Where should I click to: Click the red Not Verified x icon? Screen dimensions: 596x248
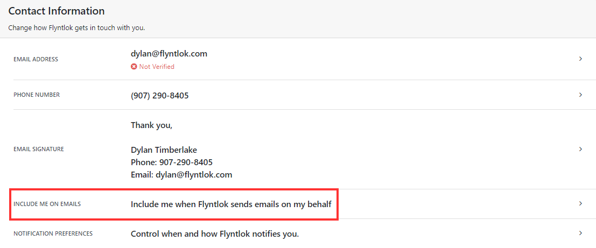[x=134, y=67]
